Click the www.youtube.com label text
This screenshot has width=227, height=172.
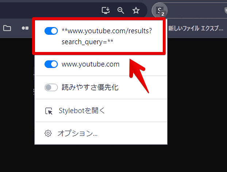point(91,64)
